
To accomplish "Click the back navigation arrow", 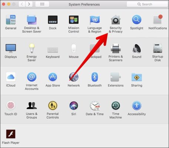I will 22,4.
